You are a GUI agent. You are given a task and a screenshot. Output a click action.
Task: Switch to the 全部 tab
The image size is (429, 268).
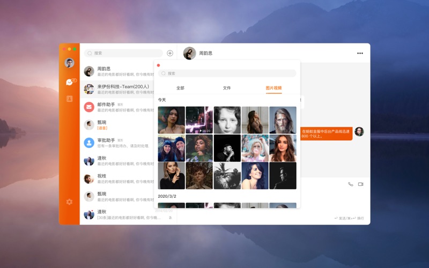point(180,88)
